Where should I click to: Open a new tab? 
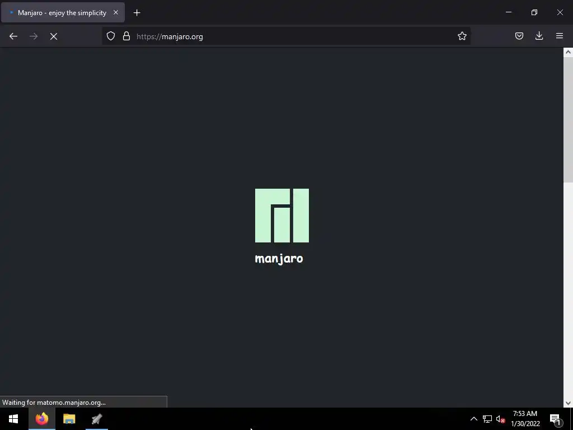137,13
